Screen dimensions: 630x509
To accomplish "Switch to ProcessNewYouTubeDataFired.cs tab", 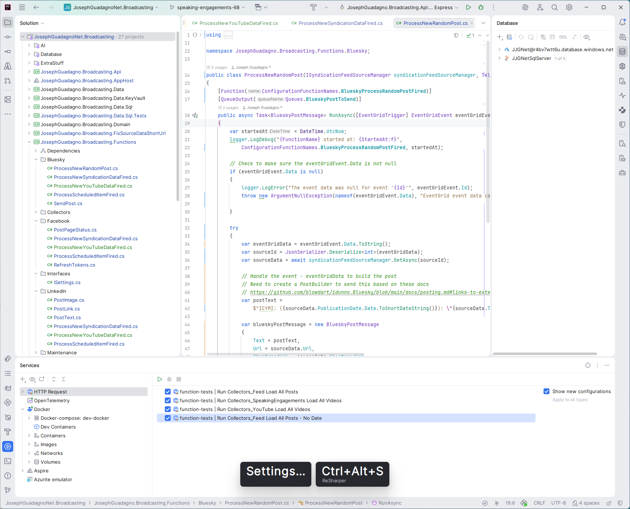I will pyautogui.click(x=238, y=23).
